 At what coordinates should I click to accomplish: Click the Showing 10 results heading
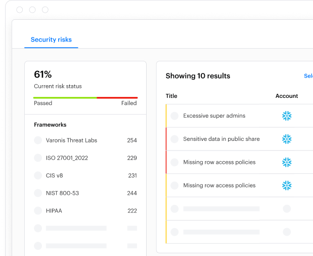[198, 76]
